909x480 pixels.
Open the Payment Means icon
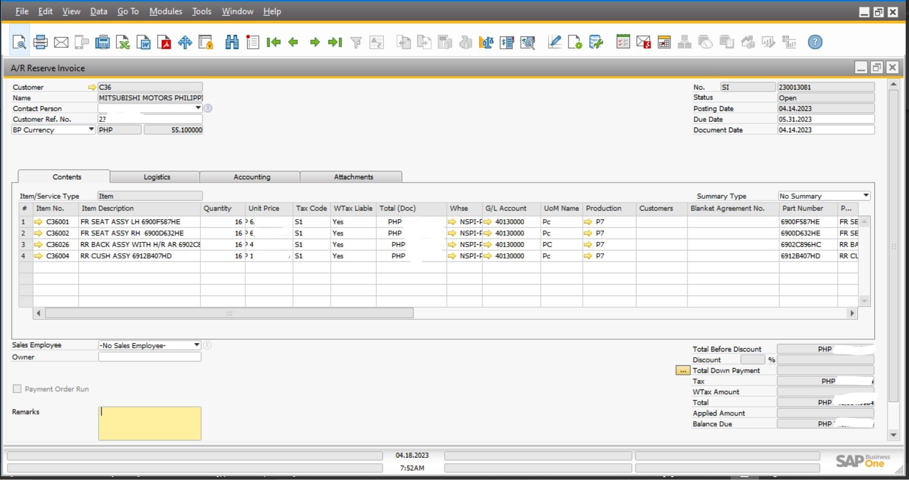point(507,43)
